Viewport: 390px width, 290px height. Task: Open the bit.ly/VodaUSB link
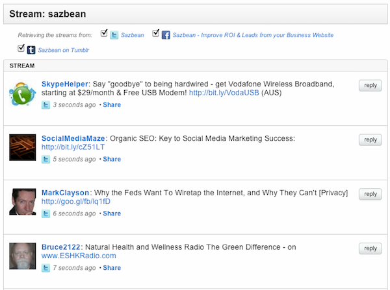click(x=224, y=93)
